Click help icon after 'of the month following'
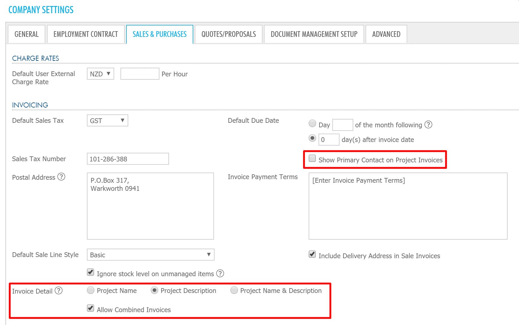 click(429, 125)
